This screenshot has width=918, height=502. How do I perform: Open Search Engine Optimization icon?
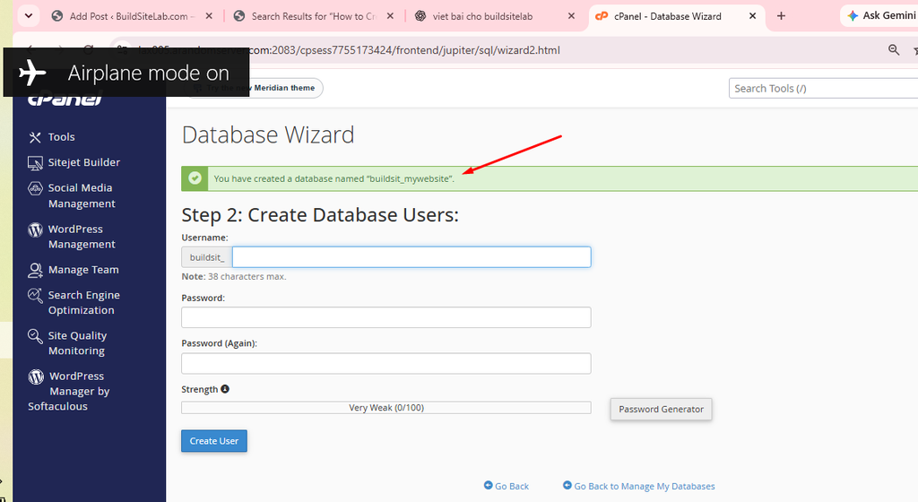pyautogui.click(x=35, y=296)
